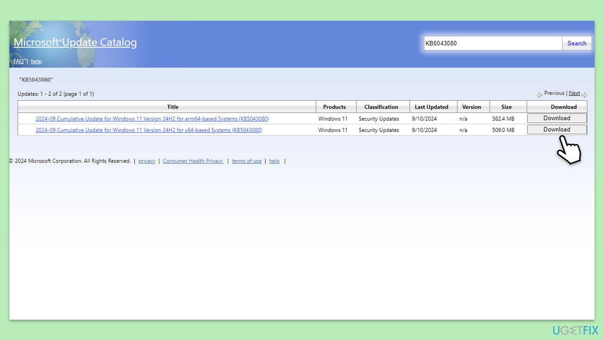Sort by Last Updated column header
604x340 pixels.
[x=431, y=107]
